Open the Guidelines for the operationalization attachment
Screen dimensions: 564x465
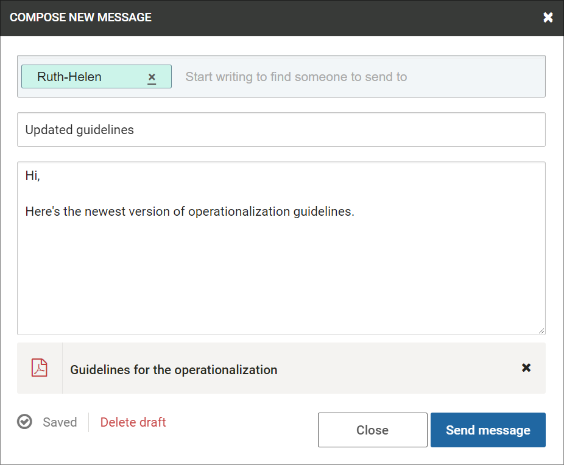174,370
